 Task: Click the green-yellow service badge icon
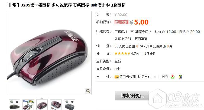180,77
